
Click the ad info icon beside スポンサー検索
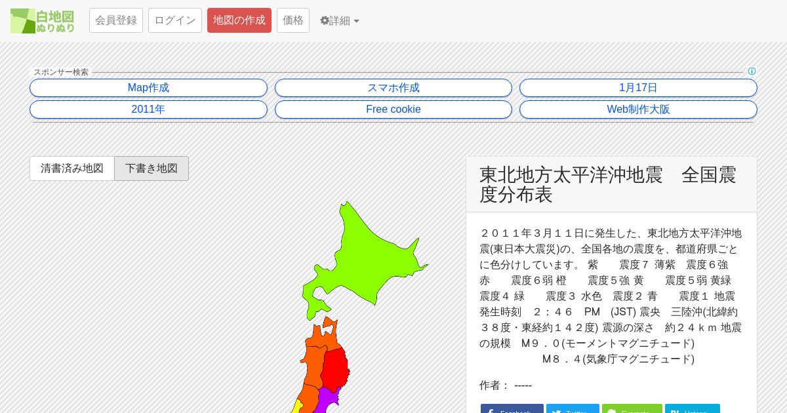[752, 71]
